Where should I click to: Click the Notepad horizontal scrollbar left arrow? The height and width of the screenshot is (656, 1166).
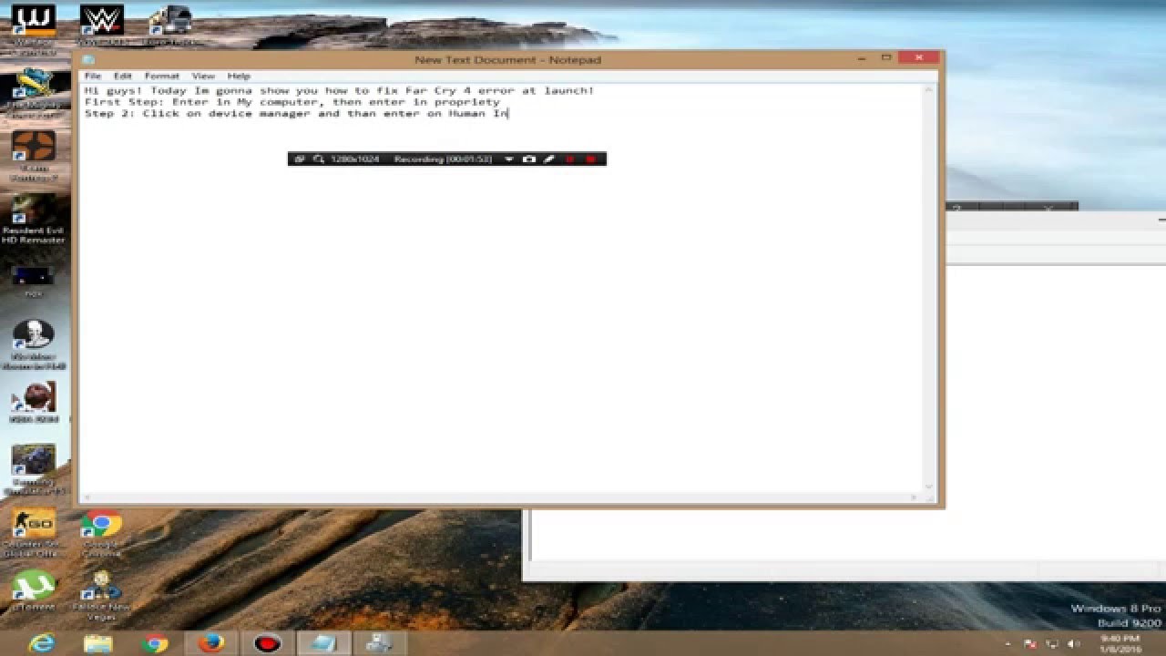[x=87, y=497]
